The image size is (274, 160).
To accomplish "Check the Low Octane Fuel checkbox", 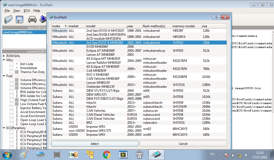I will pos(12,104).
